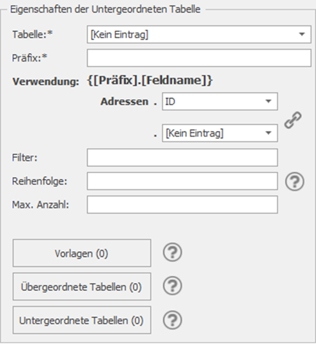This screenshot has width=316, height=344.
Task: Focus the Präfix text field
Action: pyautogui.click(x=199, y=58)
